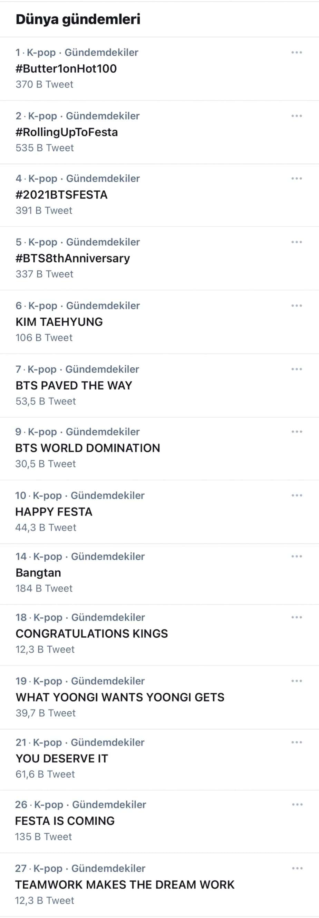View the #RollingUpToFesta trend
Viewport: 319px width, 918px height.
(x=67, y=132)
